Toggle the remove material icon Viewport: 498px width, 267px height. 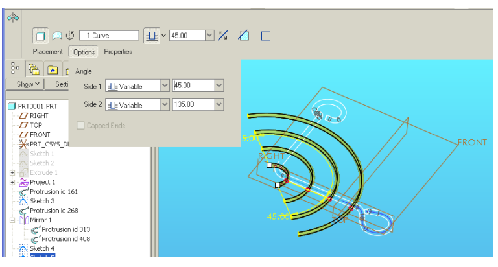click(x=244, y=36)
